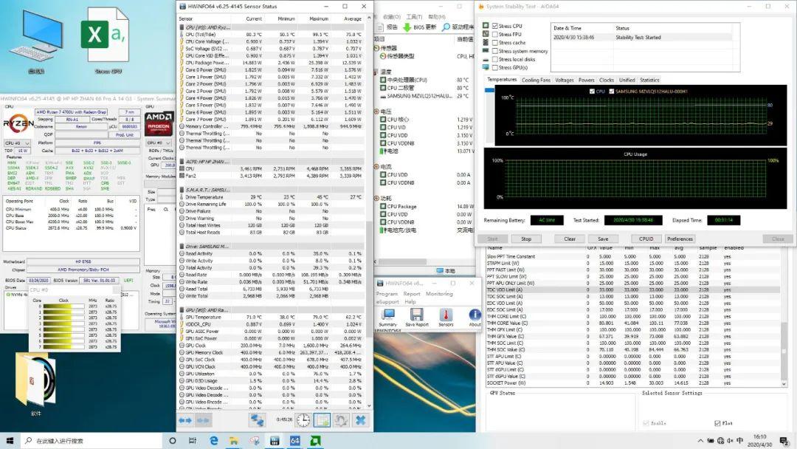
Task: Switch to the Cooling Fans tab
Action: pyautogui.click(x=536, y=80)
